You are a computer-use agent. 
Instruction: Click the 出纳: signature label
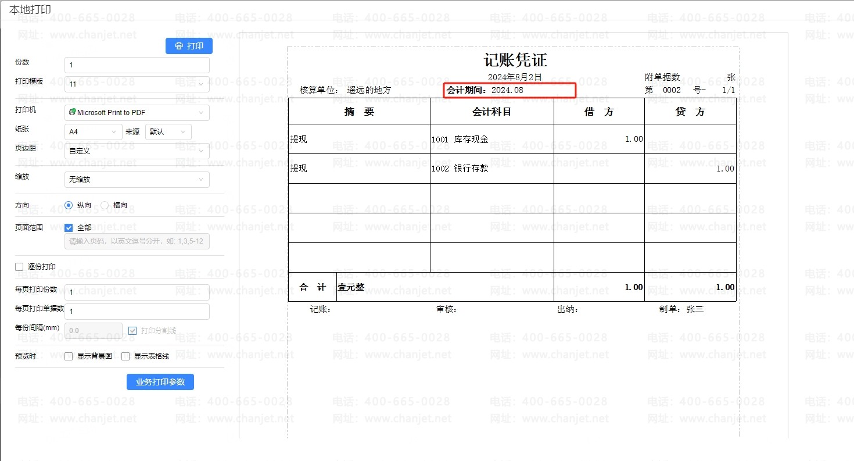click(568, 309)
